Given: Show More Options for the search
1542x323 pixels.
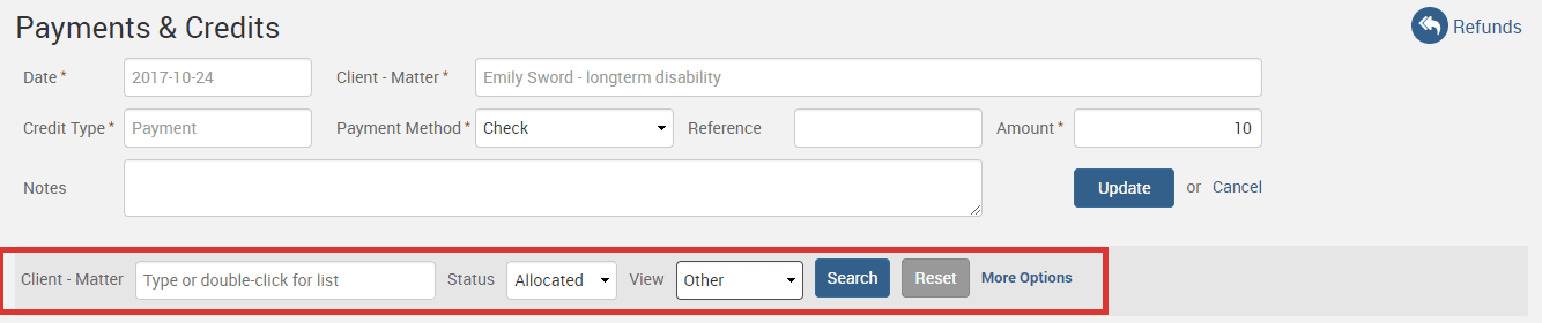Looking at the screenshot, I should 1026,277.
